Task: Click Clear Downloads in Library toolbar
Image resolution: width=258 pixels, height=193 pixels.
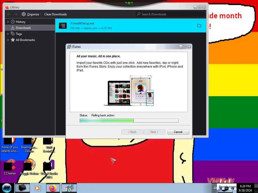Action: (56, 14)
